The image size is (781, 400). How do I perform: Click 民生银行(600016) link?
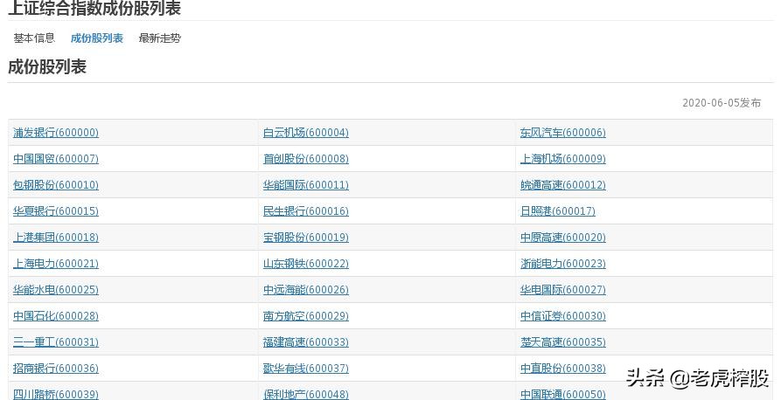306,211
